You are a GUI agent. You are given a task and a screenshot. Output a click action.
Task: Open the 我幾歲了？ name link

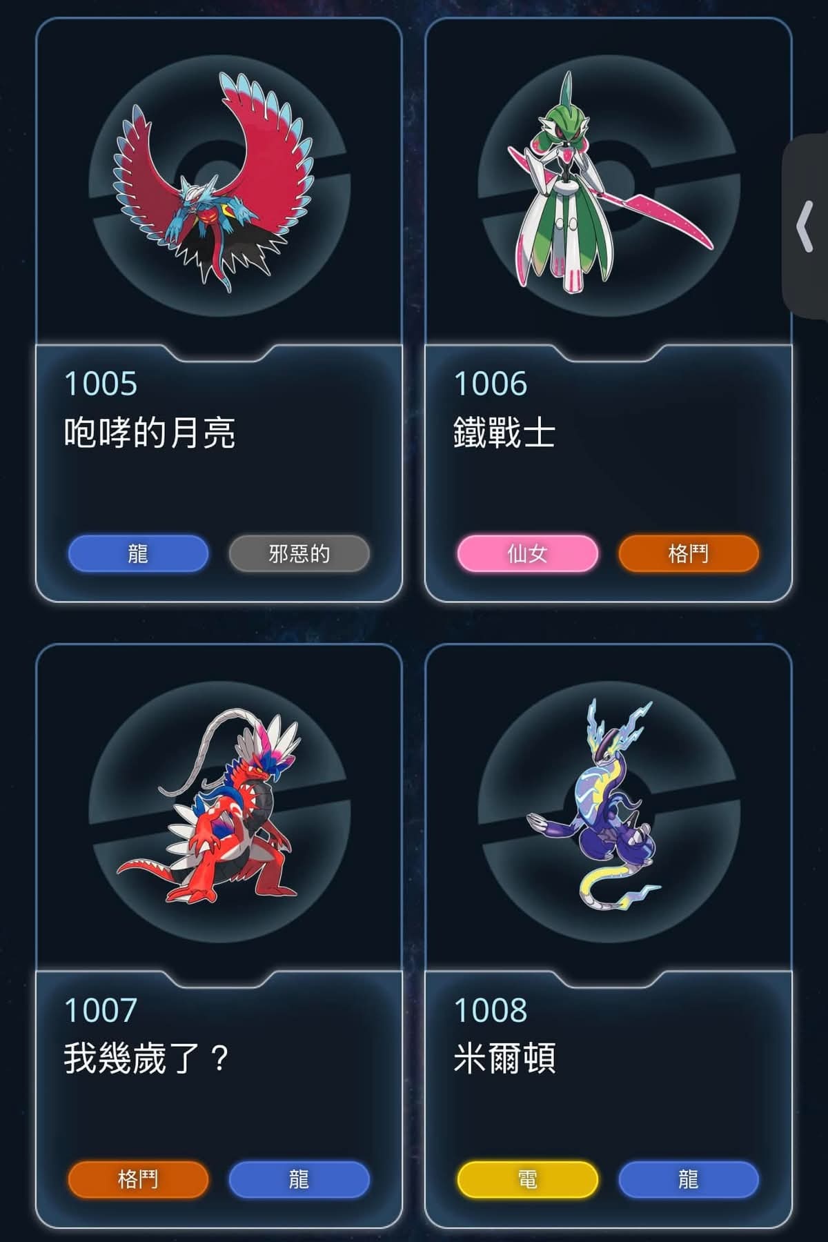pyautogui.click(x=147, y=1058)
